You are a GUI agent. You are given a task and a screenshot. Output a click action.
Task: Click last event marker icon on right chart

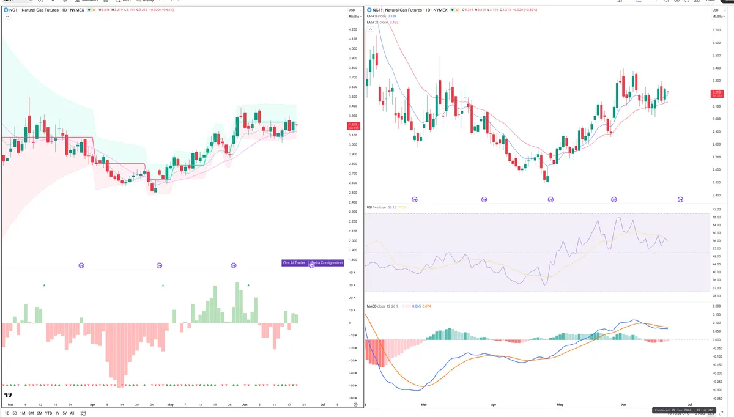(680, 199)
